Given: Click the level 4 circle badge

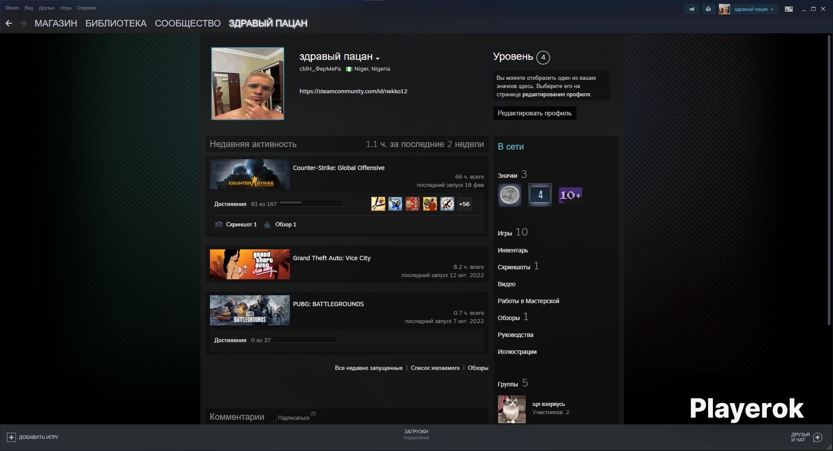Looking at the screenshot, I should 543,57.
